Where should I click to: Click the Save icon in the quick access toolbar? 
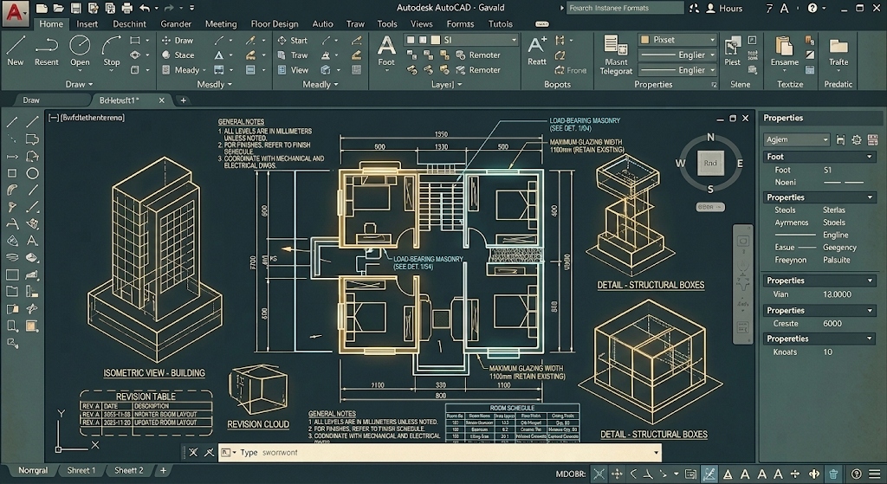point(76,8)
